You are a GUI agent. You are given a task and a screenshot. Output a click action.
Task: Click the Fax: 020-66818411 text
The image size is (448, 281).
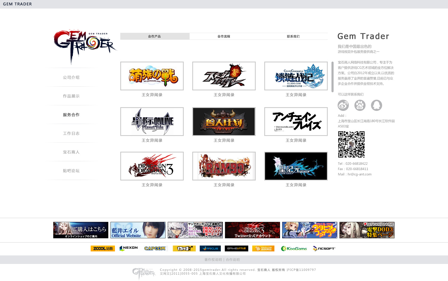(353, 169)
